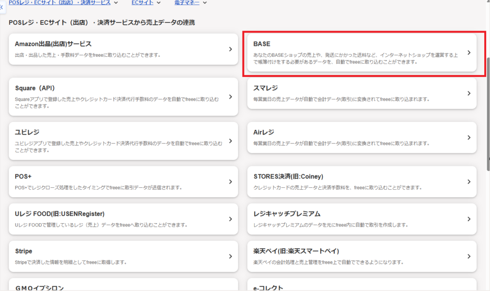Viewport: 490px width, 291px height.
Task: Expand the dropdown arrow beside 電子マネー
Action: pos(205,3)
